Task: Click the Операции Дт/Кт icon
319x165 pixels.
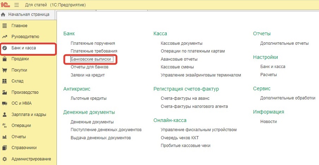Action: click(x=5, y=126)
